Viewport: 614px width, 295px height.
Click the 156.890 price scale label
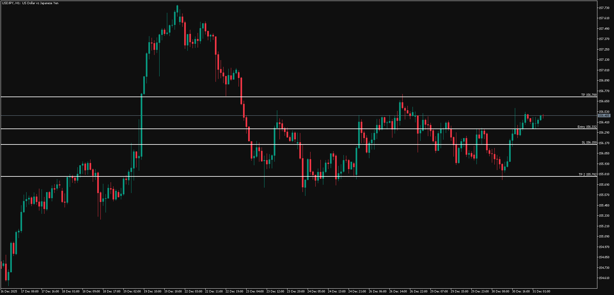click(604, 81)
